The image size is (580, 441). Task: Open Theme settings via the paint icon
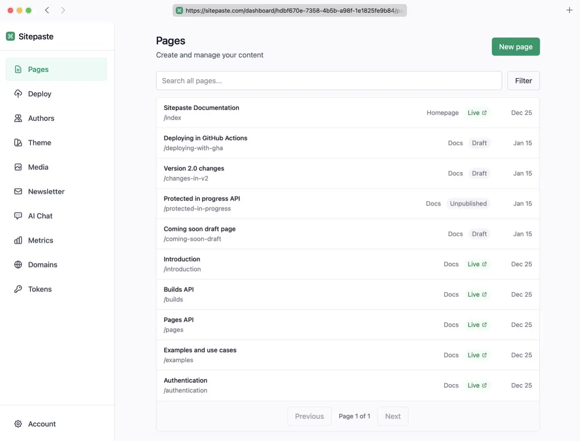pos(18,143)
